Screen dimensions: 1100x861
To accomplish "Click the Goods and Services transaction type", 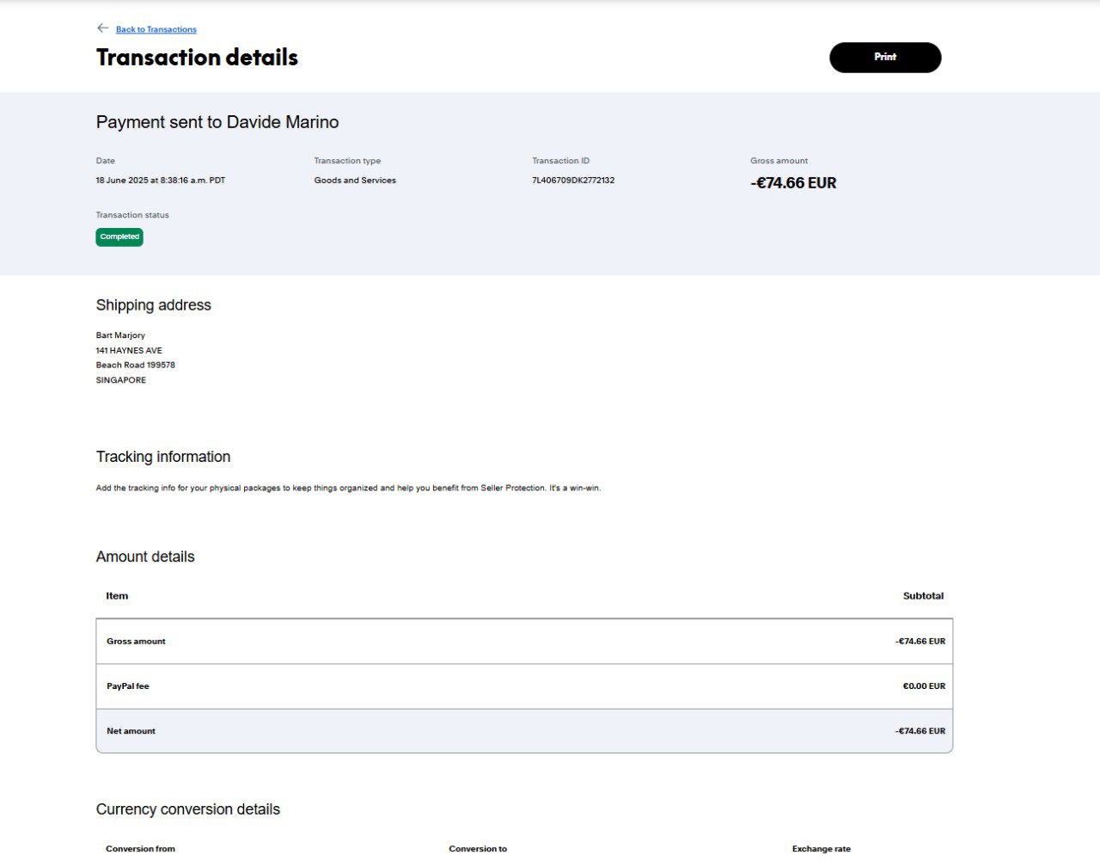I will click(x=355, y=181).
